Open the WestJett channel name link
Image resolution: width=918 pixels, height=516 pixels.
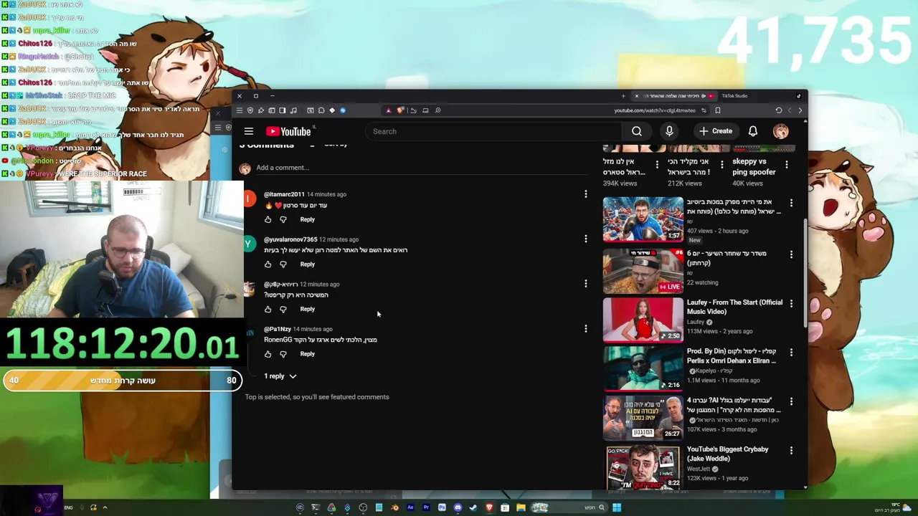pyautogui.click(x=699, y=469)
